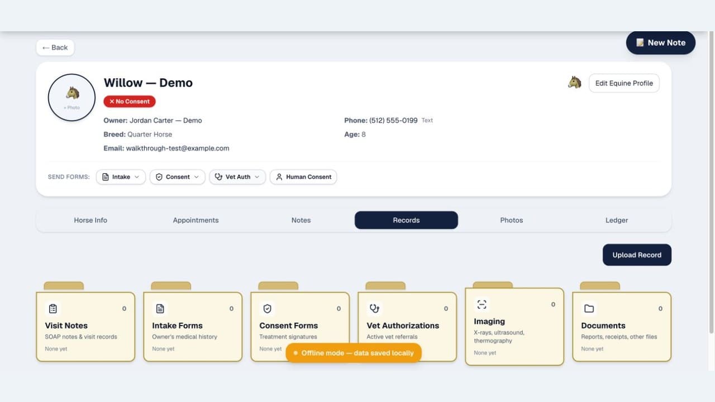This screenshot has height=402, width=715.
Task: Open Edit Equine Profile
Action: click(624, 83)
